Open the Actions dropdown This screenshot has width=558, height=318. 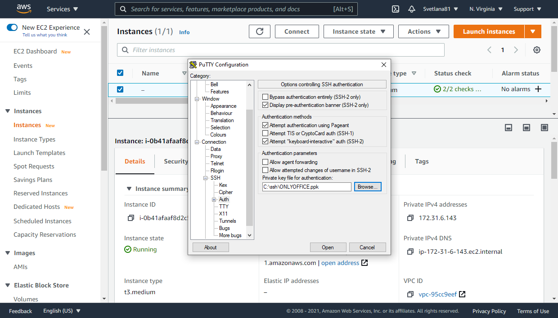point(423,31)
